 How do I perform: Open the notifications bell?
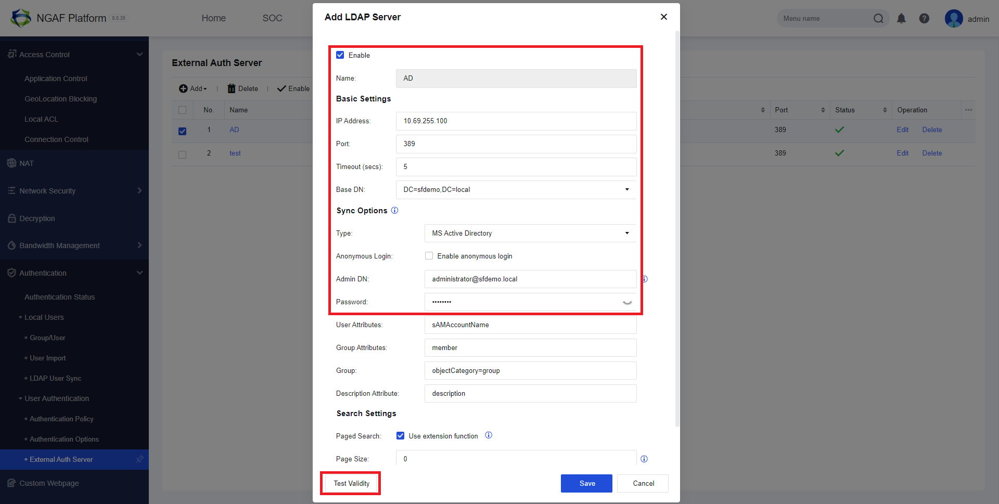901,19
